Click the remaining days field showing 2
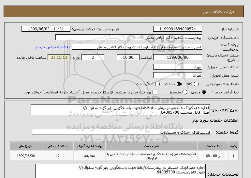The height and width of the screenshot is (178, 251). [93, 57]
